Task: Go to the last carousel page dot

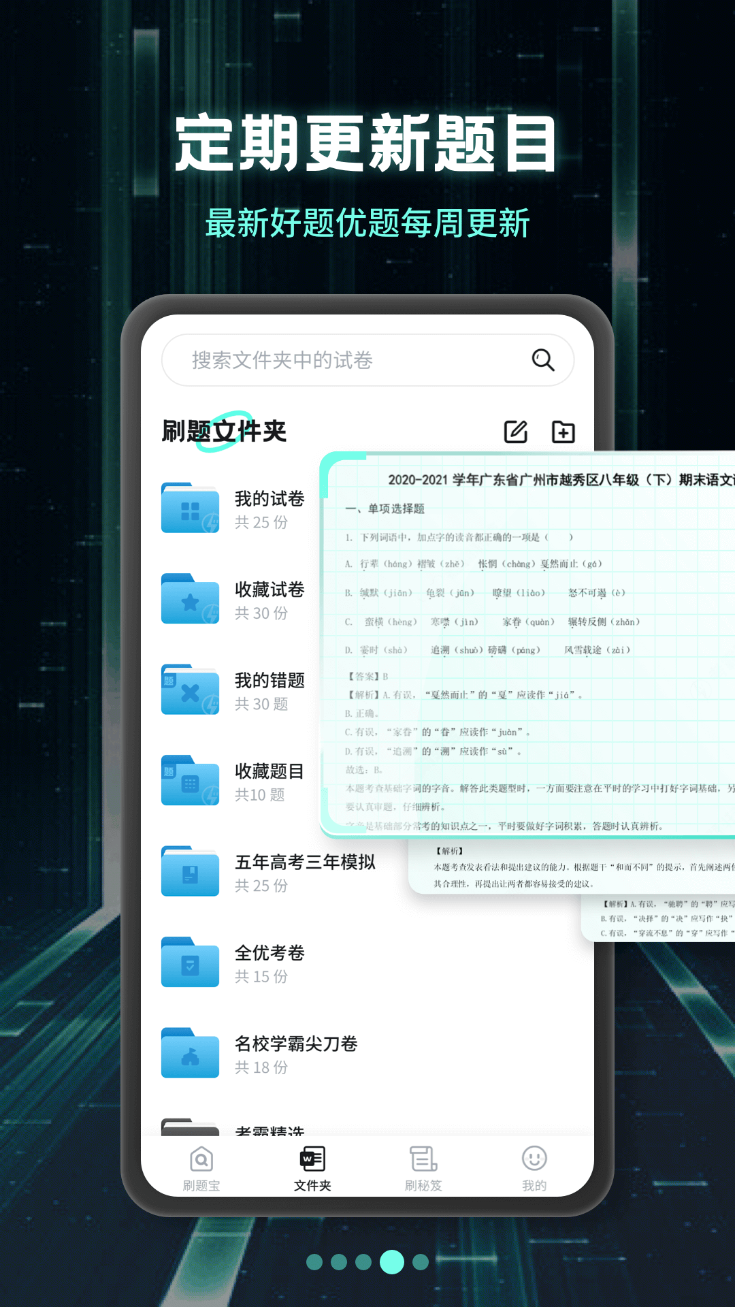Action: pyautogui.click(x=421, y=1262)
